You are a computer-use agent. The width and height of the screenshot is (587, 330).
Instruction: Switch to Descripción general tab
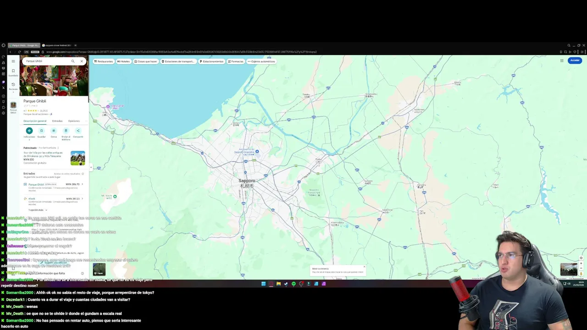pos(35,121)
